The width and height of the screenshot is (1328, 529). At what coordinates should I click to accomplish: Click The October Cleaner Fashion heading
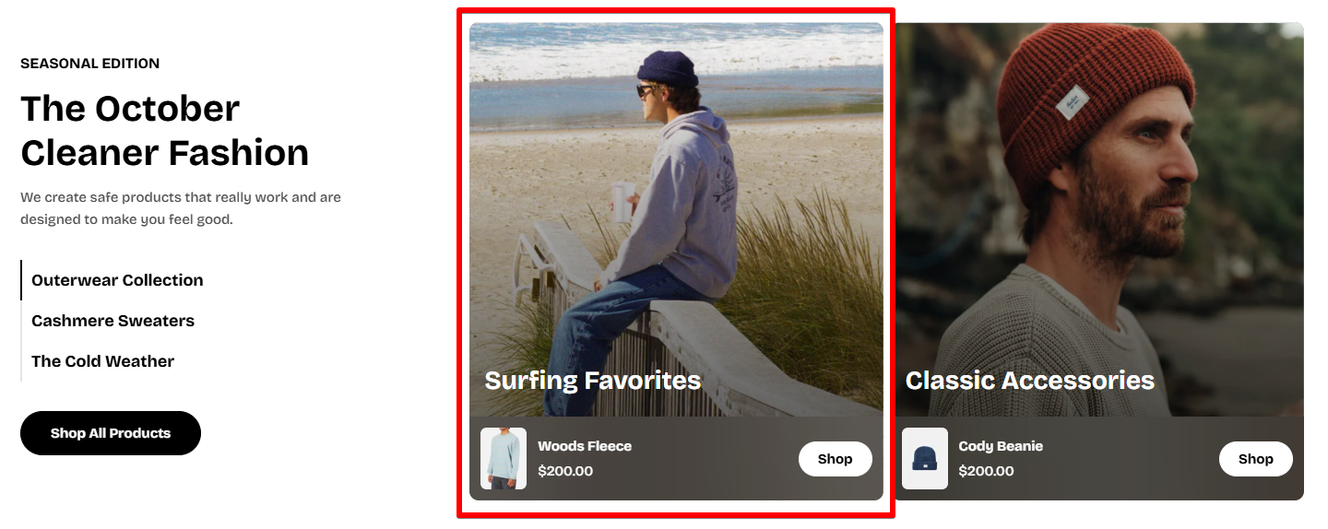(x=164, y=131)
